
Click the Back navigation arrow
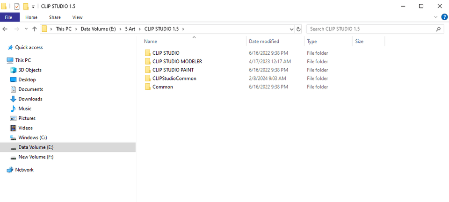pyautogui.click(x=5, y=29)
